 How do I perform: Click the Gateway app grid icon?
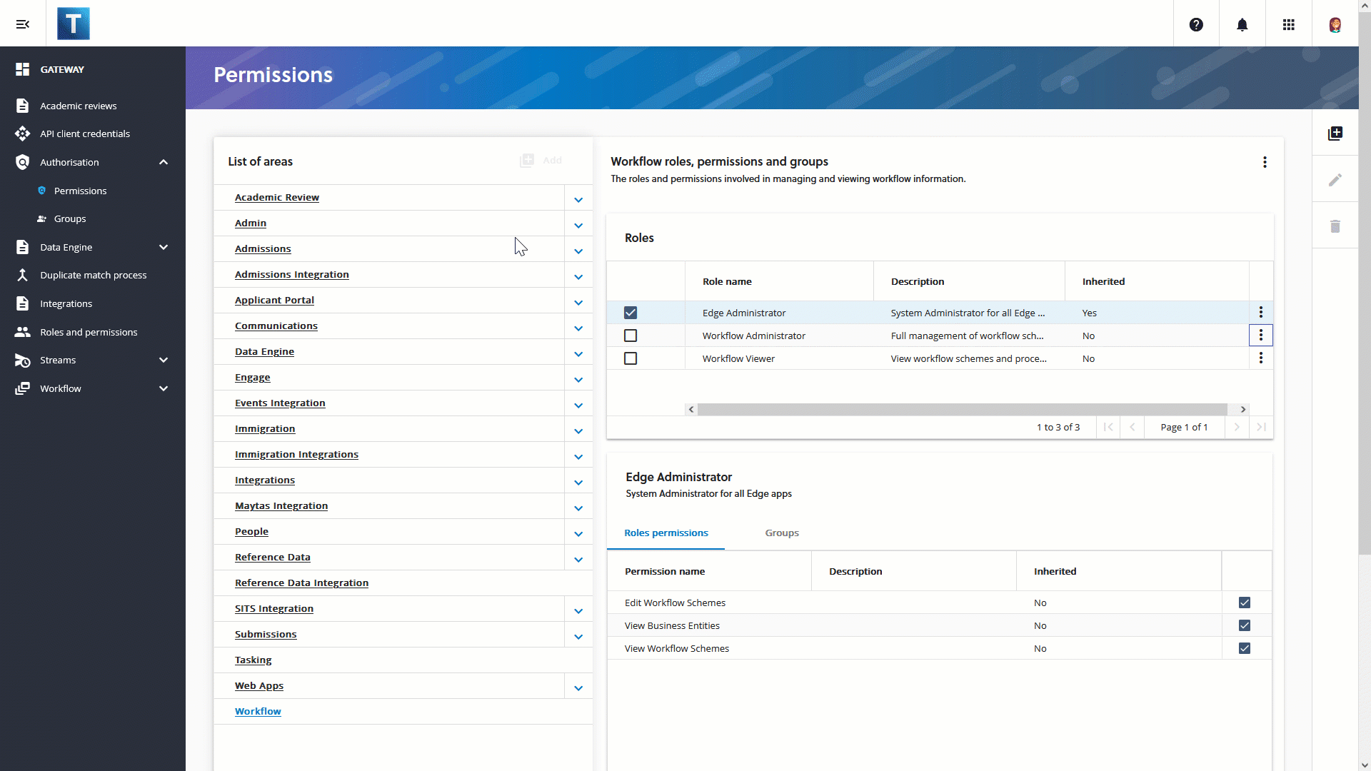point(1289,24)
